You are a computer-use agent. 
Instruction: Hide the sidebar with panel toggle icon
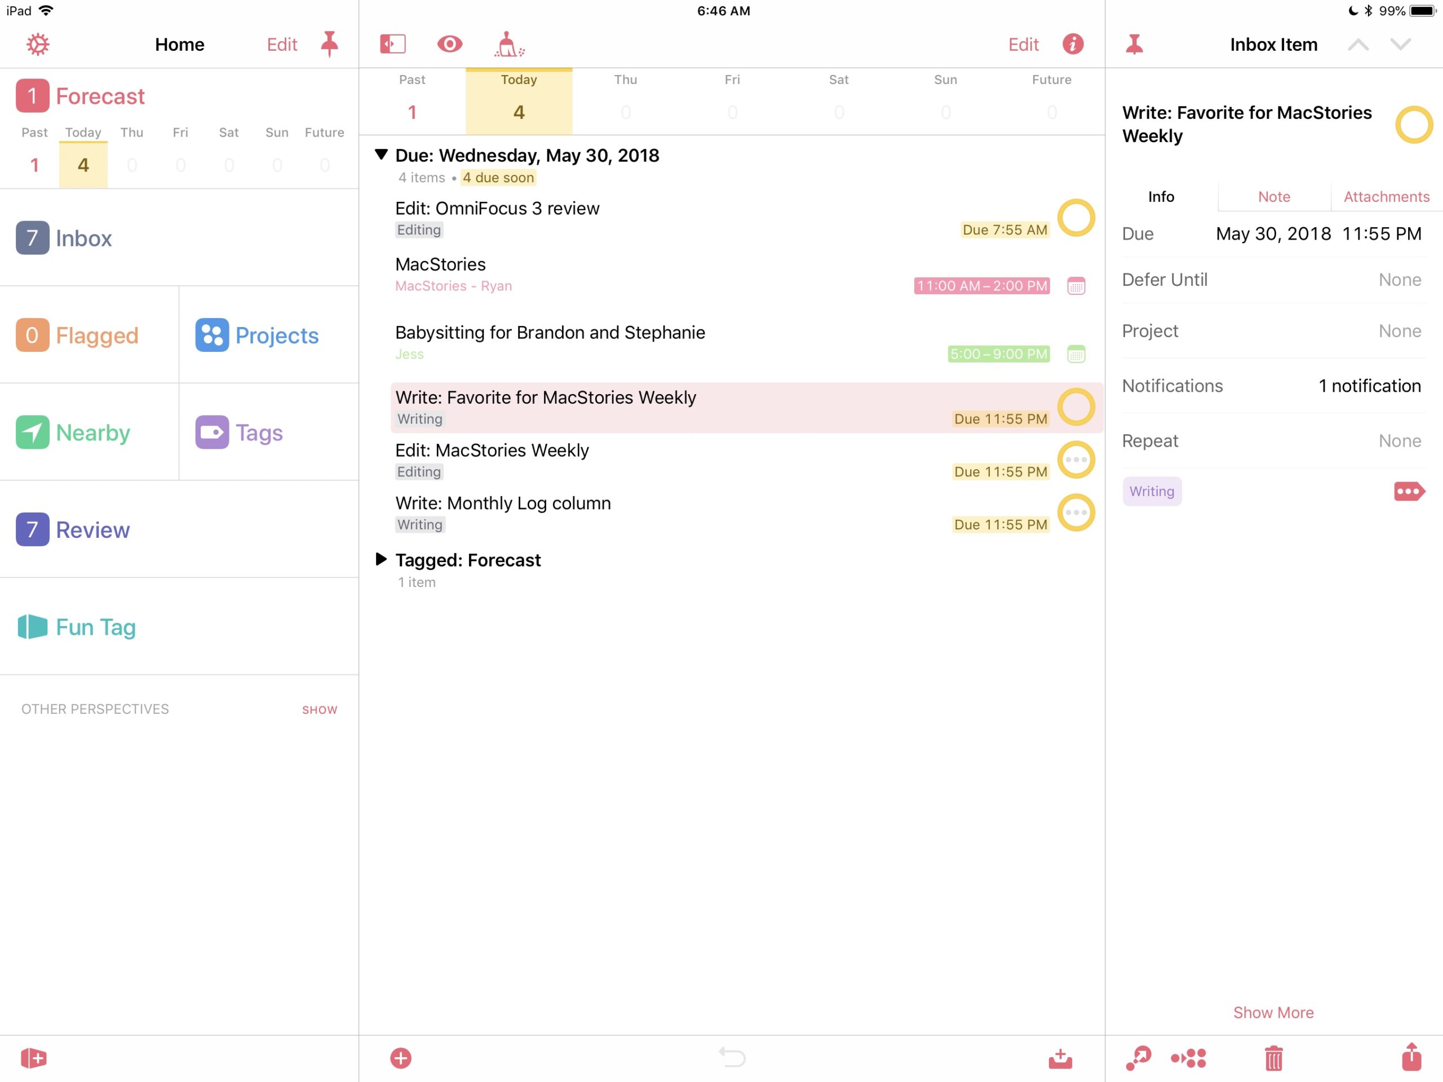pyautogui.click(x=393, y=45)
